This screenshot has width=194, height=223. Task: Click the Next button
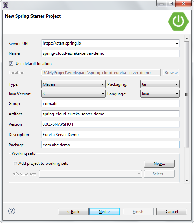pos(104,212)
